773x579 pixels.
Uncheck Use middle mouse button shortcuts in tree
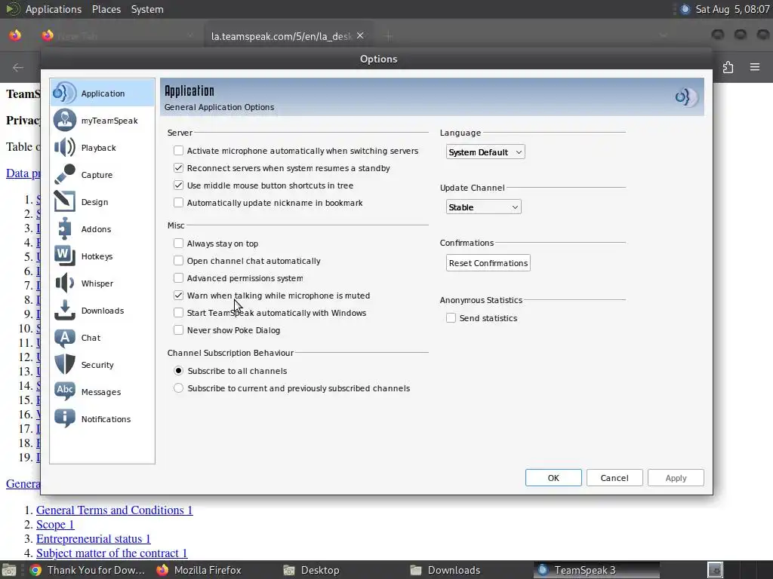(178, 185)
